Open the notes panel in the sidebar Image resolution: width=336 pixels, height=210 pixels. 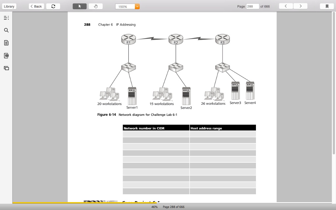(6, 43)
